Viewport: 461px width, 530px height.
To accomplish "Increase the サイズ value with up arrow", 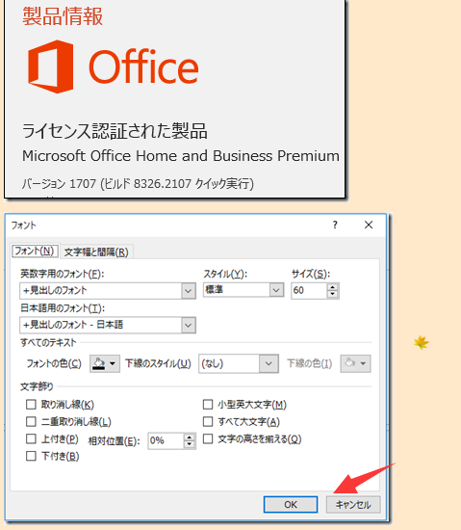I will (333, 287).
